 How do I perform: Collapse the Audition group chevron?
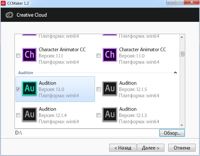click(x=175, y=73)
